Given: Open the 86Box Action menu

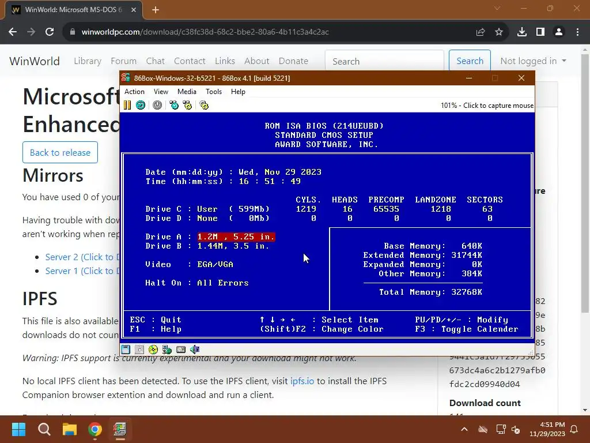Looking at the screenshot, I should (x=134, y=92).
